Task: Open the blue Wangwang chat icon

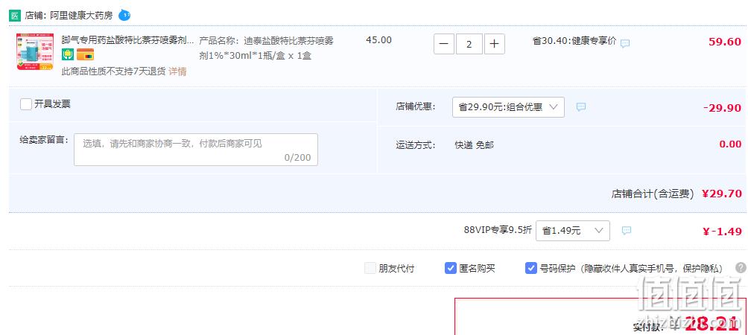Action: pos(124,15)
